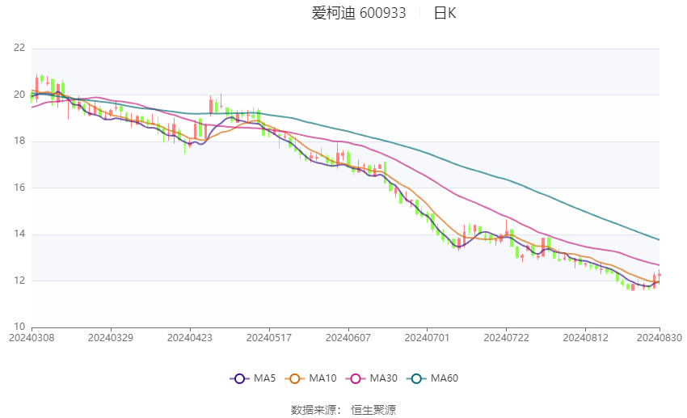Toggle the MA5 legend series
This screenshot has height=418, width=687.
coord(253,378)
